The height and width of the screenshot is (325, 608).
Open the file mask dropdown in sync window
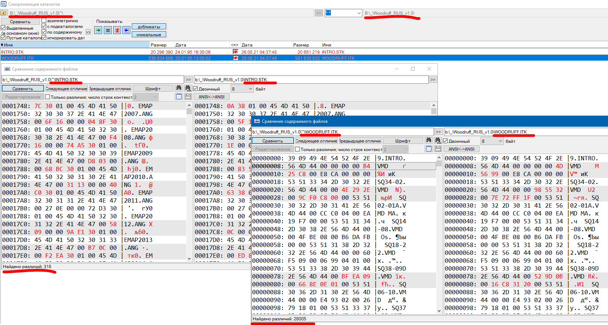click(x=359, y=13)
